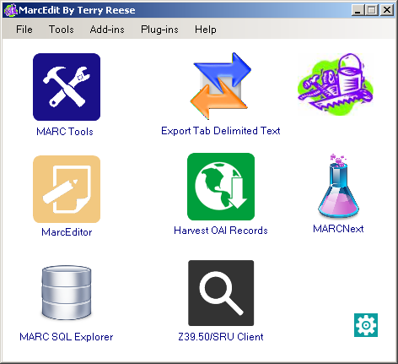Click the Harvest OAI Records link

[221, 231]
